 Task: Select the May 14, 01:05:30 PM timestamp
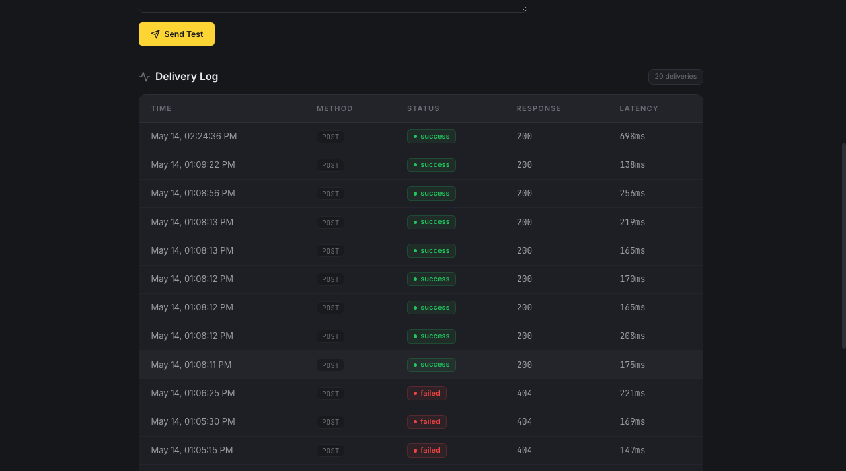coord(193,421)
